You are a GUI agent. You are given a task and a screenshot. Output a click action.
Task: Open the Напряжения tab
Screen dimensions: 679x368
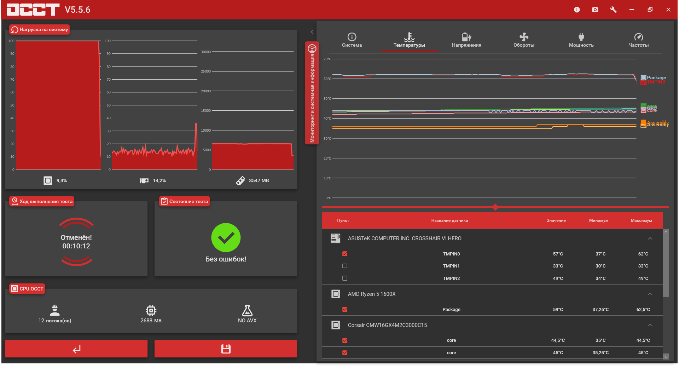[466, 41]
